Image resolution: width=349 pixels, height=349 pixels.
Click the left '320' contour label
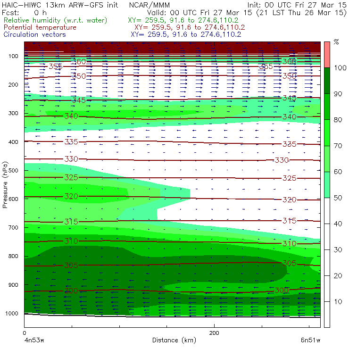pos(71,196)
